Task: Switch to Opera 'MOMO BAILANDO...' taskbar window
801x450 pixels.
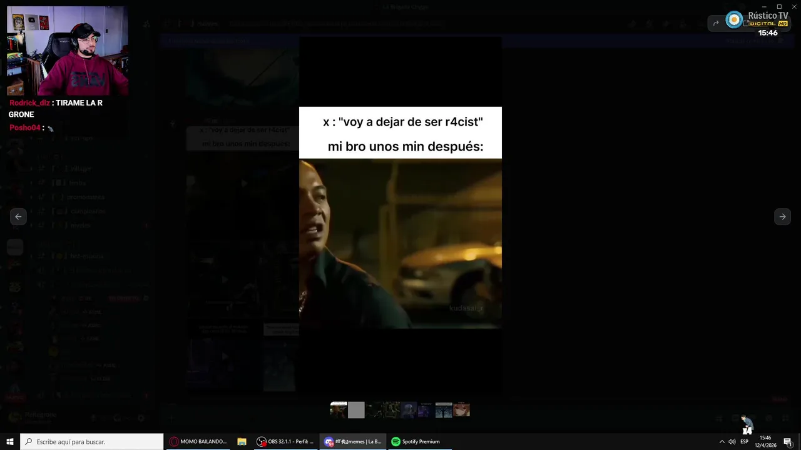Action: pos(198,441)
